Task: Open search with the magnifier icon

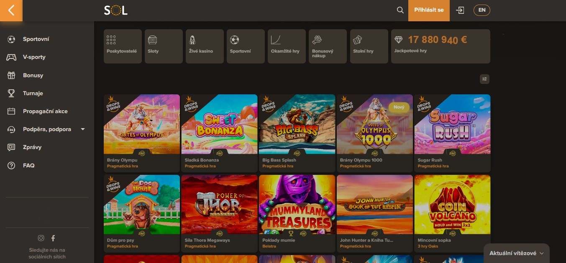Action: pyautogui.click(x=400, y=10)
